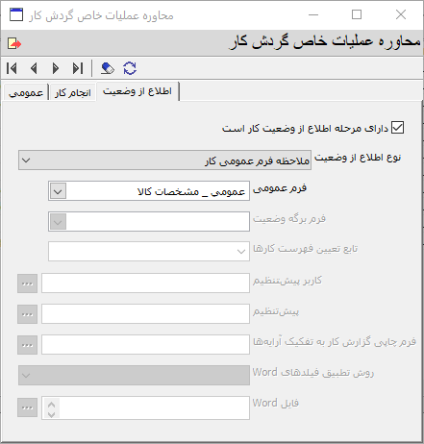Click browse button next to 'کاربر پیش‌تنظیم'

click(27, 284)
